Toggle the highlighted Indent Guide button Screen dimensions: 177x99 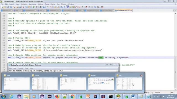pos(67,7)
